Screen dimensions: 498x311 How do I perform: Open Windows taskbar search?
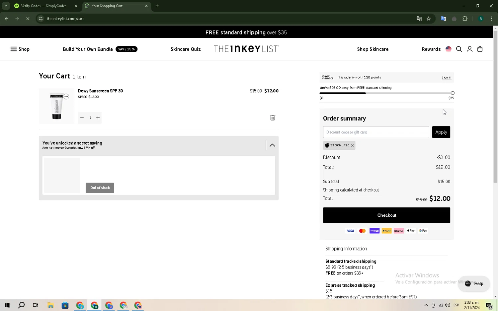pos(21,305)
